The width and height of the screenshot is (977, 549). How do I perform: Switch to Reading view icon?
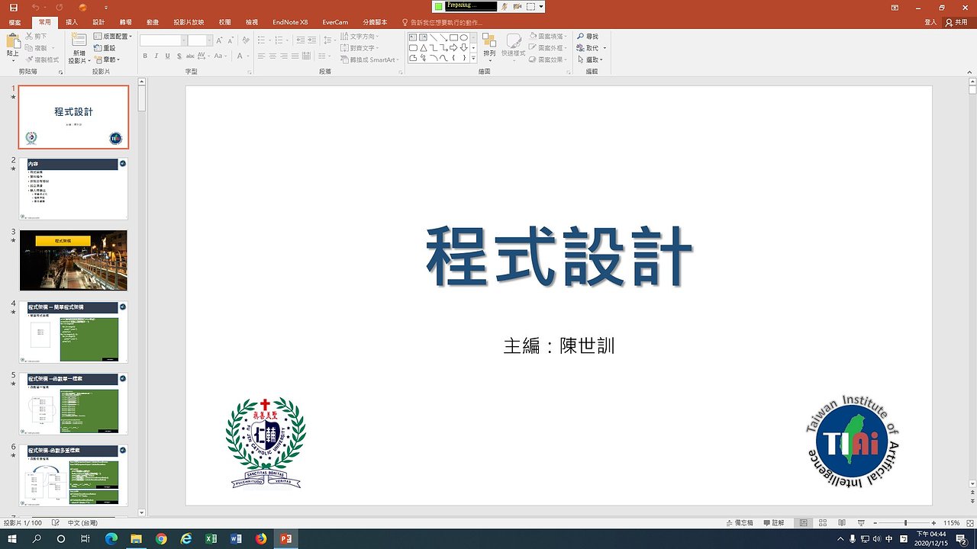pos(843,523)
